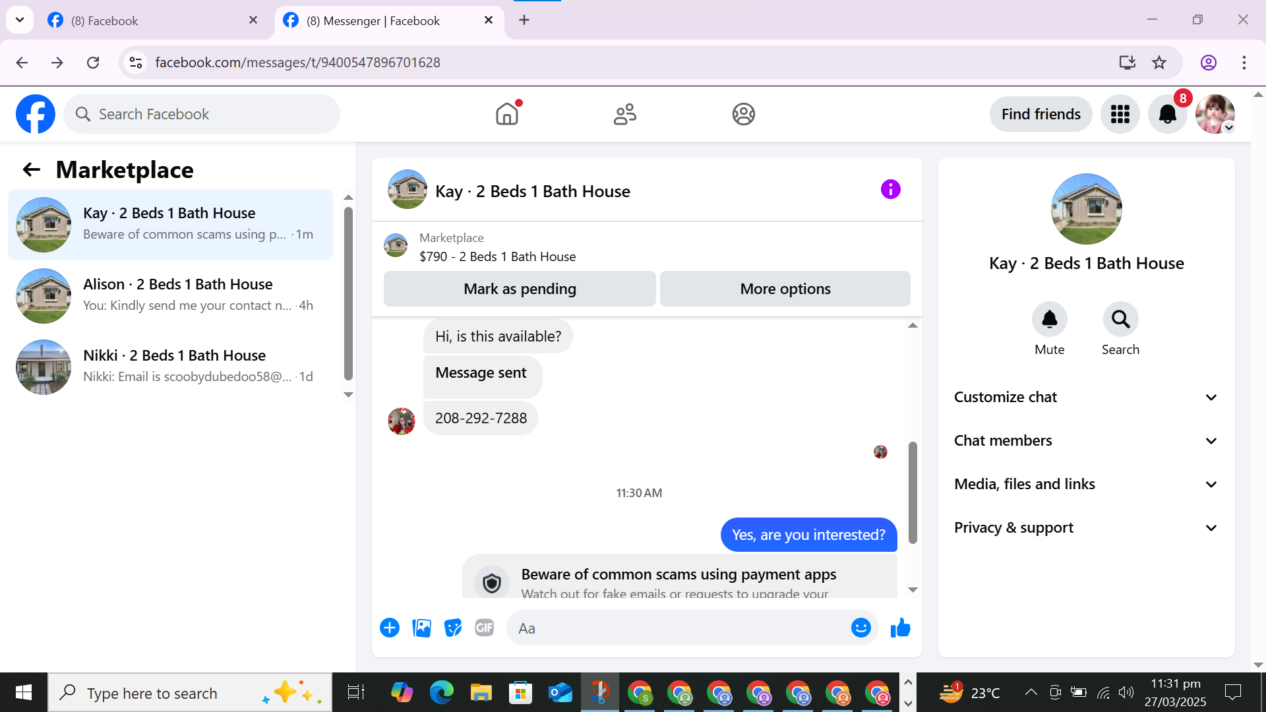This screenshot has height=712, width=1266.
Task: Click the chat messages scrollbar thumb
Action: [913, 492]
